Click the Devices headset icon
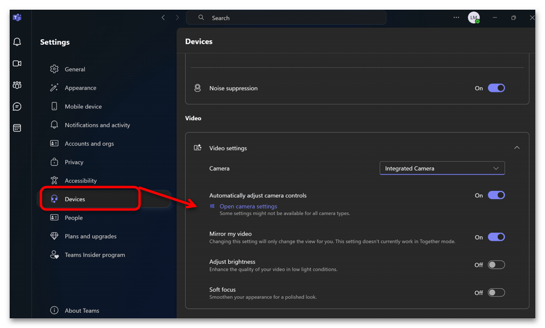The width and height of the screenshot is (545, 328). point(54,199)
